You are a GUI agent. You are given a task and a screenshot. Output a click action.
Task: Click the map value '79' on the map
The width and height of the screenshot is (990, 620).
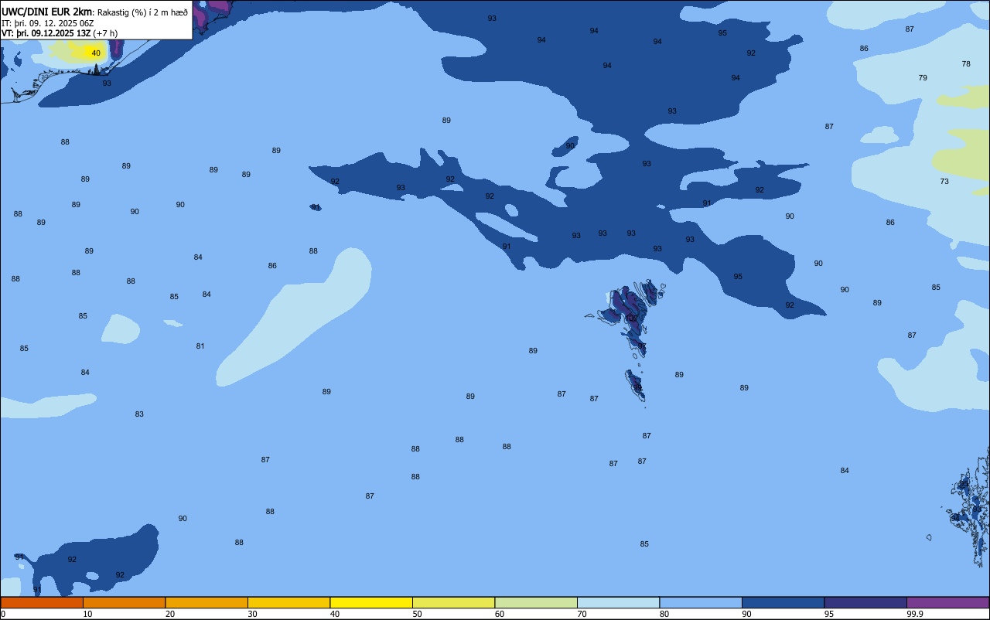click(923, 78)
